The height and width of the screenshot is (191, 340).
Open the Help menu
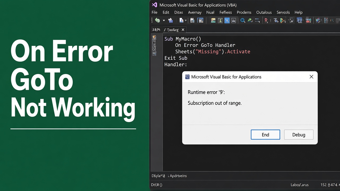click(x=299, y=12)
